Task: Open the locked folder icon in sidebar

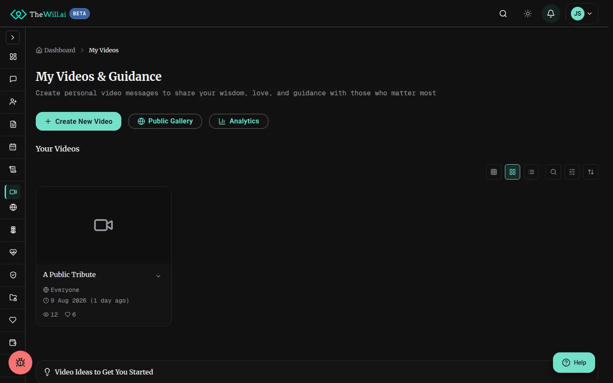Action: pyautogui.click(x=13, y=297)
